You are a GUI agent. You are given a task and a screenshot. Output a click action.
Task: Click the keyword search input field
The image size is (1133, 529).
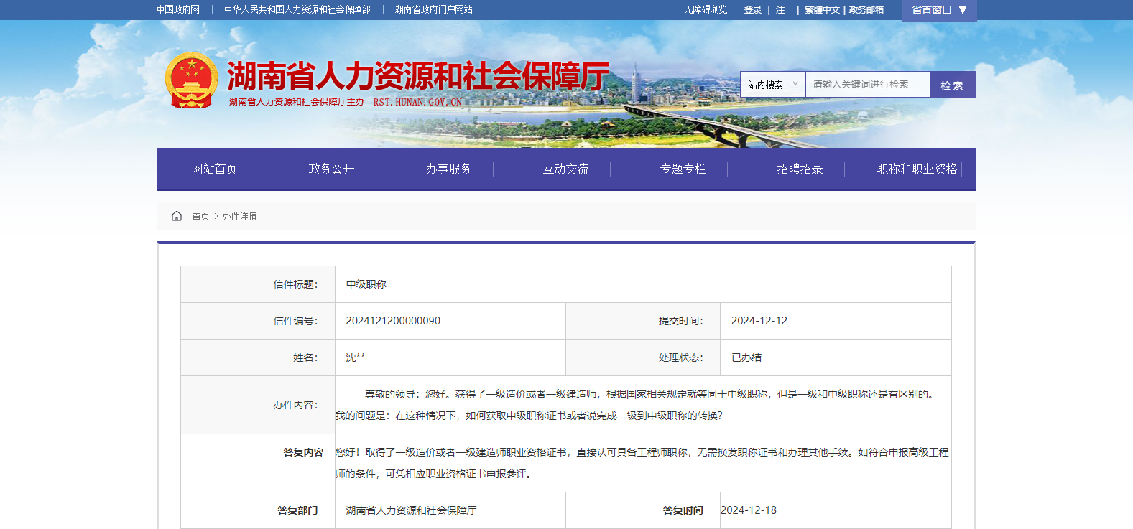point(867,85)
